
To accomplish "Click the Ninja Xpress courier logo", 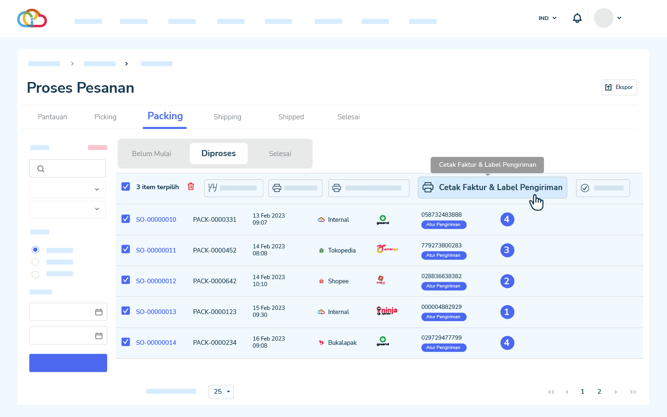I will coord(387,311).
